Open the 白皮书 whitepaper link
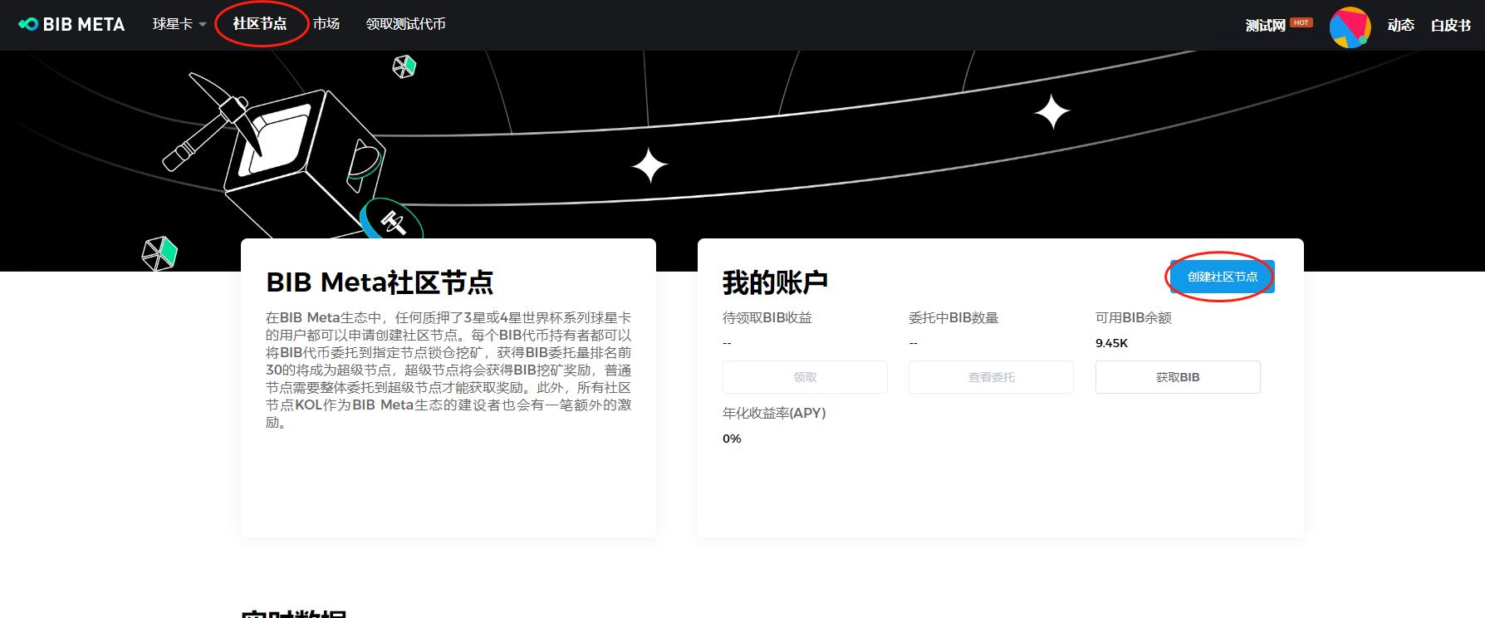This screenshot has width=1485, height=618. (1450, 26)
